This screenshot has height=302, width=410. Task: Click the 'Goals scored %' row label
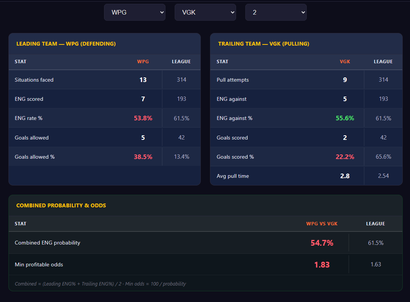click(x=235, y=157)
